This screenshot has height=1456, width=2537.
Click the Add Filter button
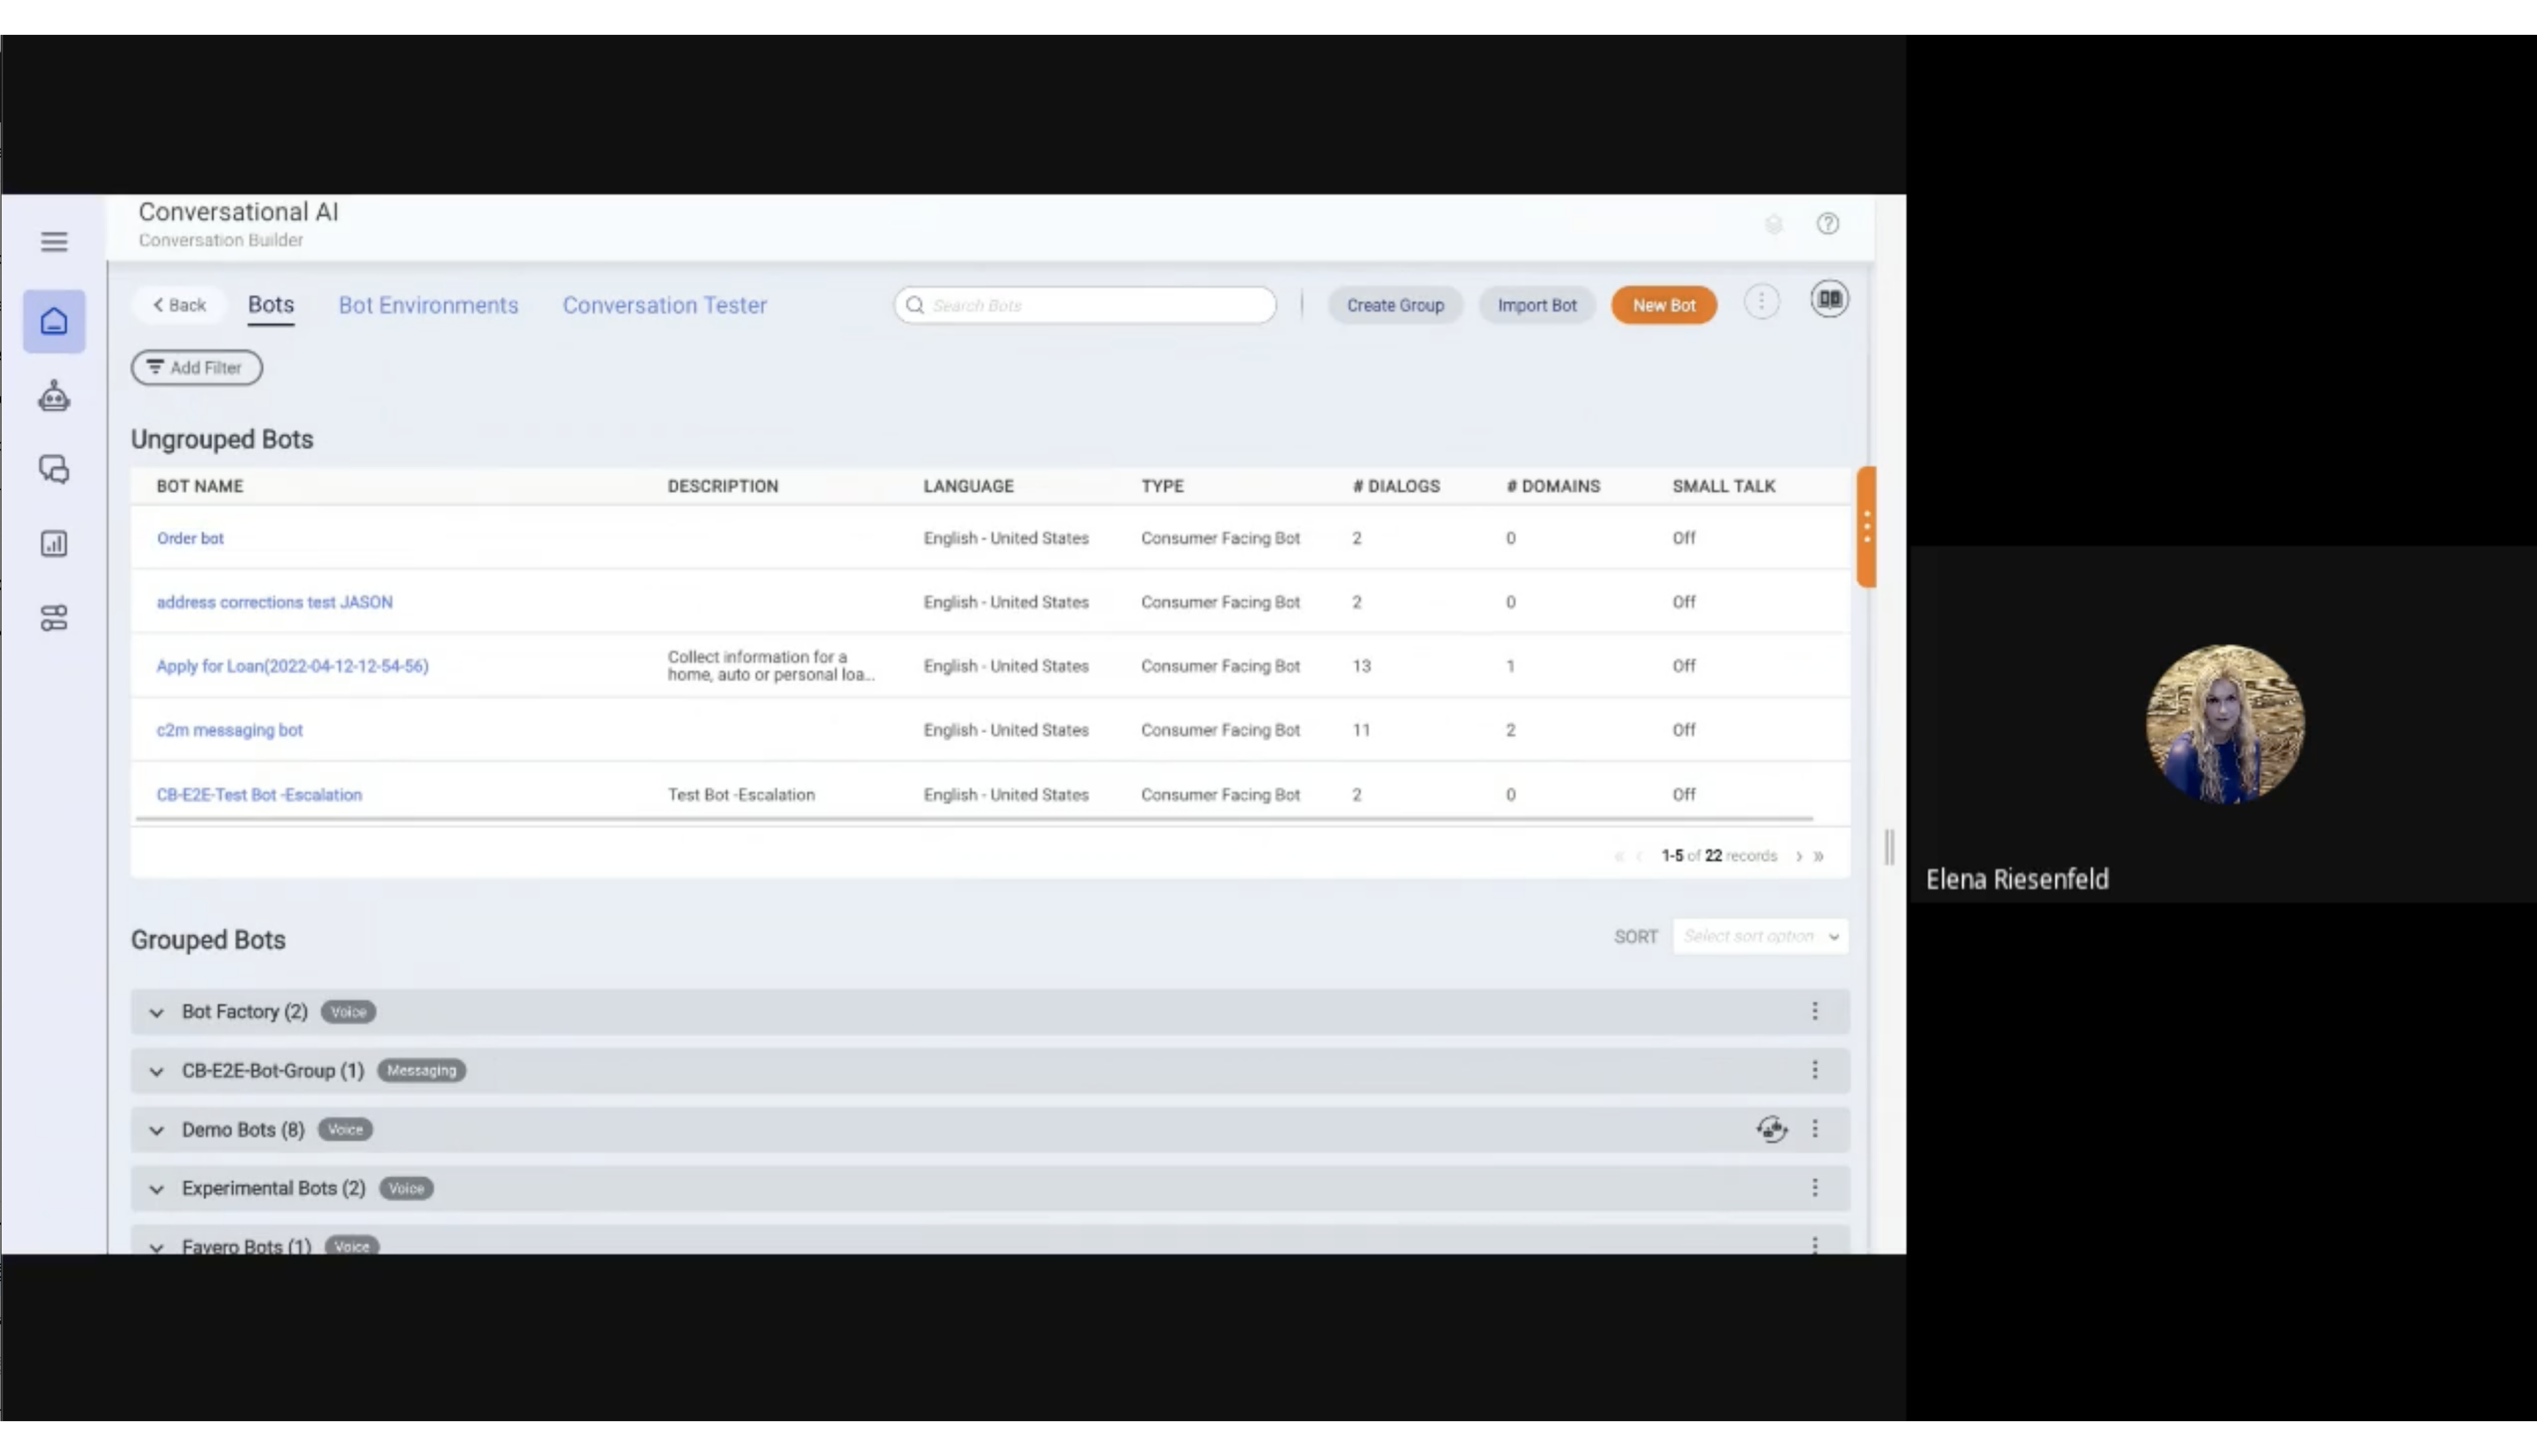click(x=197, y=367)
